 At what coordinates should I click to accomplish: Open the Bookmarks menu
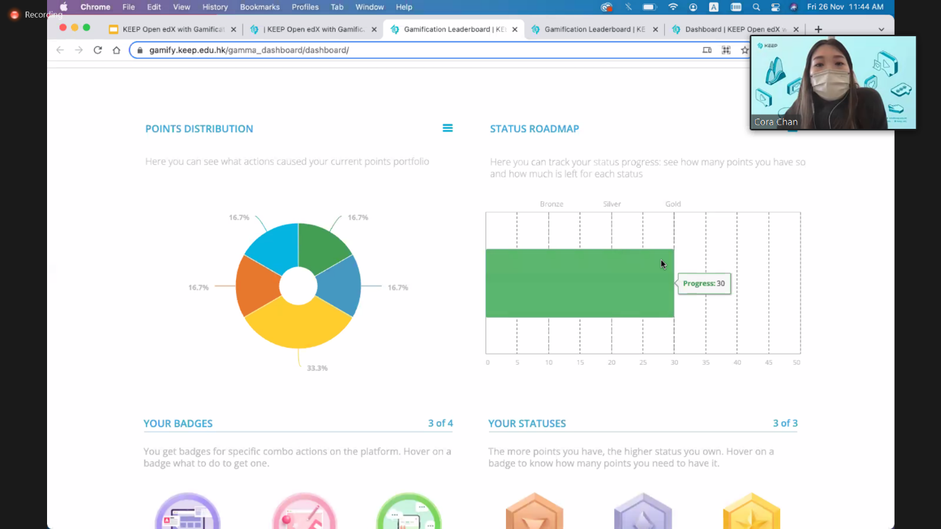[260, 7]
